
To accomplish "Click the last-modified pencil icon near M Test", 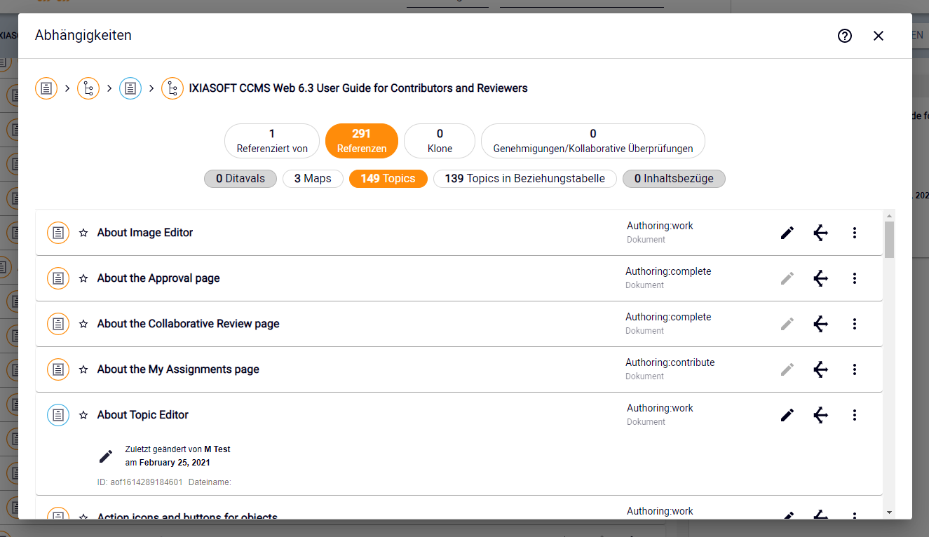I will tap(106, 456).
